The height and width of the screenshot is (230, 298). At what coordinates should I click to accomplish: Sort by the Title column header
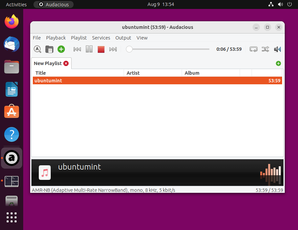click(78, 73)
